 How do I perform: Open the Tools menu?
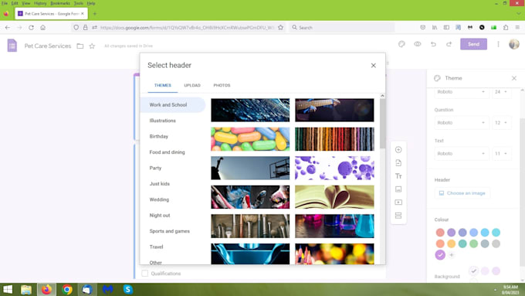(x=78, y=3)
